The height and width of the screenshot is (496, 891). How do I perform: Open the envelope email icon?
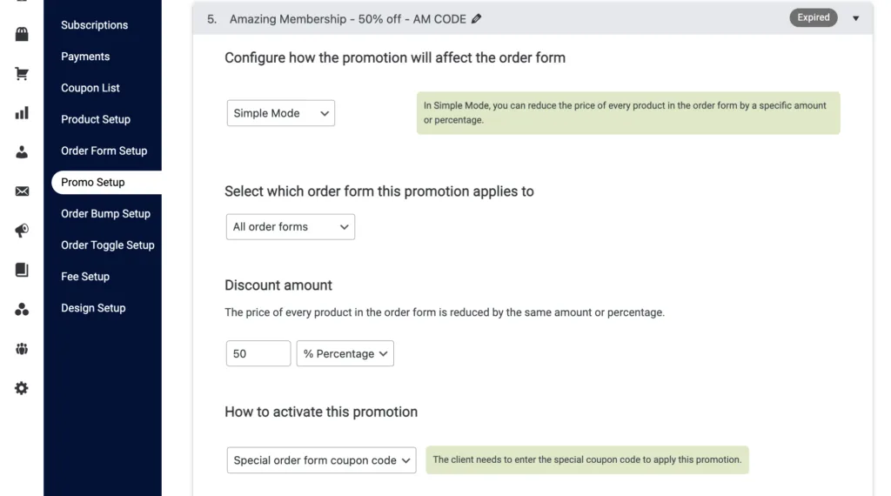pos(22,191)
